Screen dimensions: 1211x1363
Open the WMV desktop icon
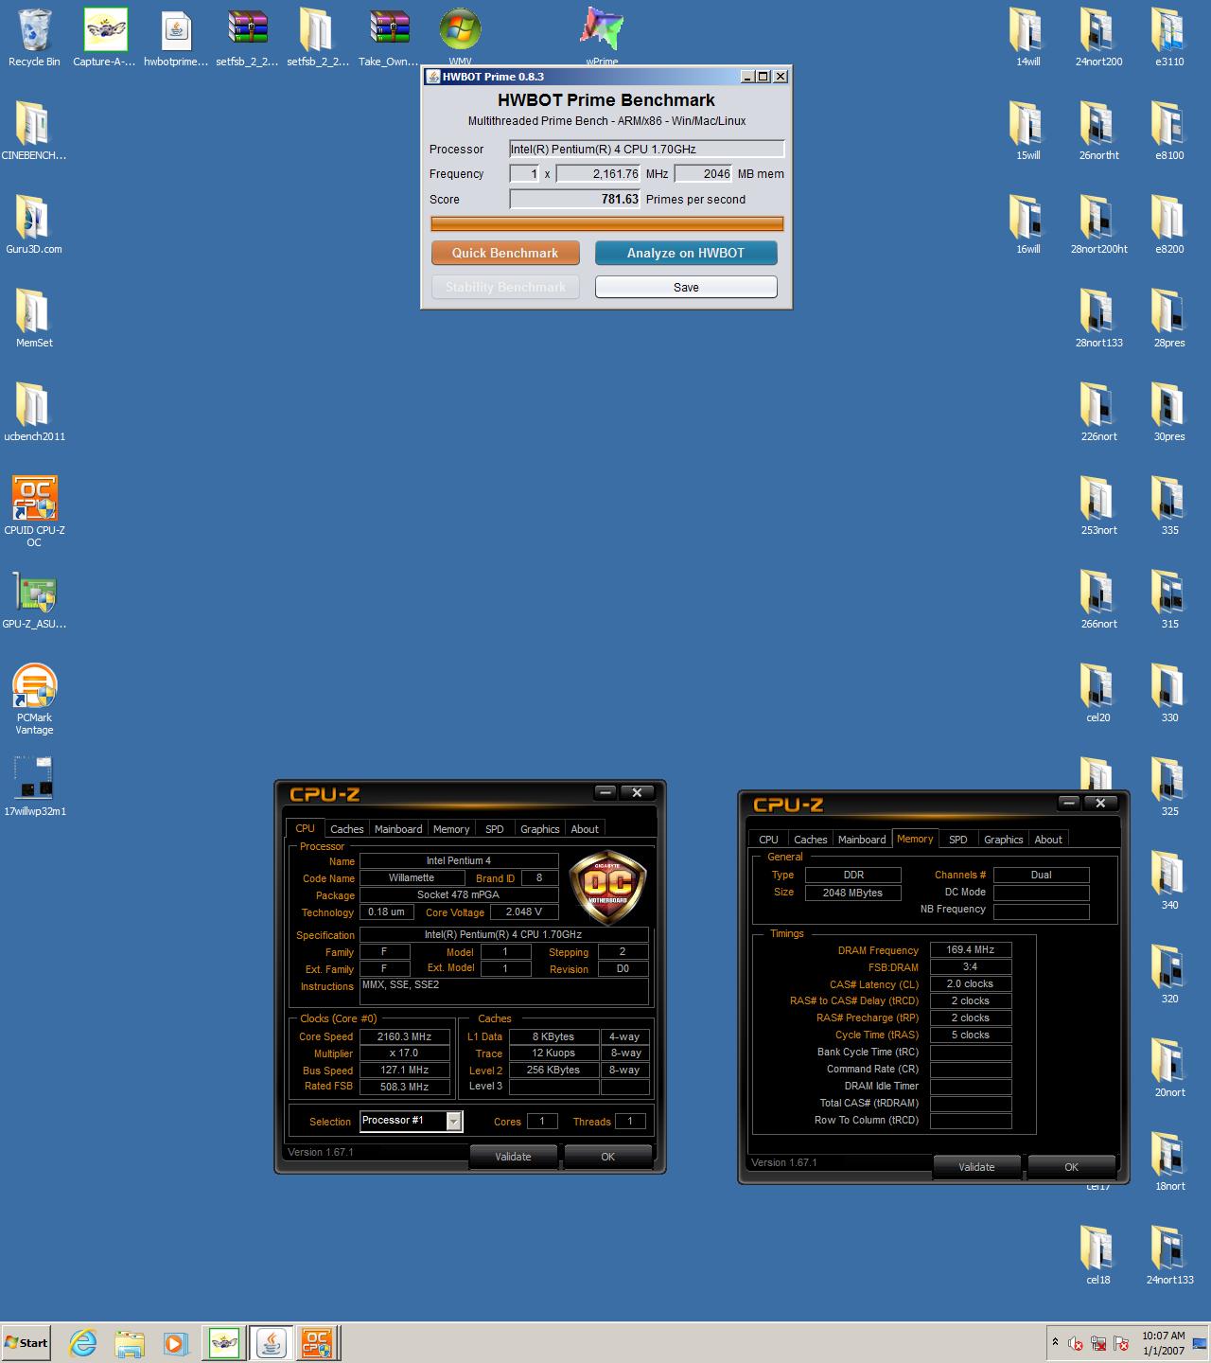[x=460, y=38]
